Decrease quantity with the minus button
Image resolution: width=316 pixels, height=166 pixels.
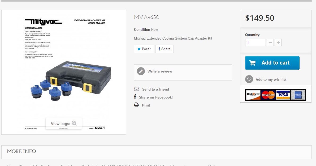[270, 42]
